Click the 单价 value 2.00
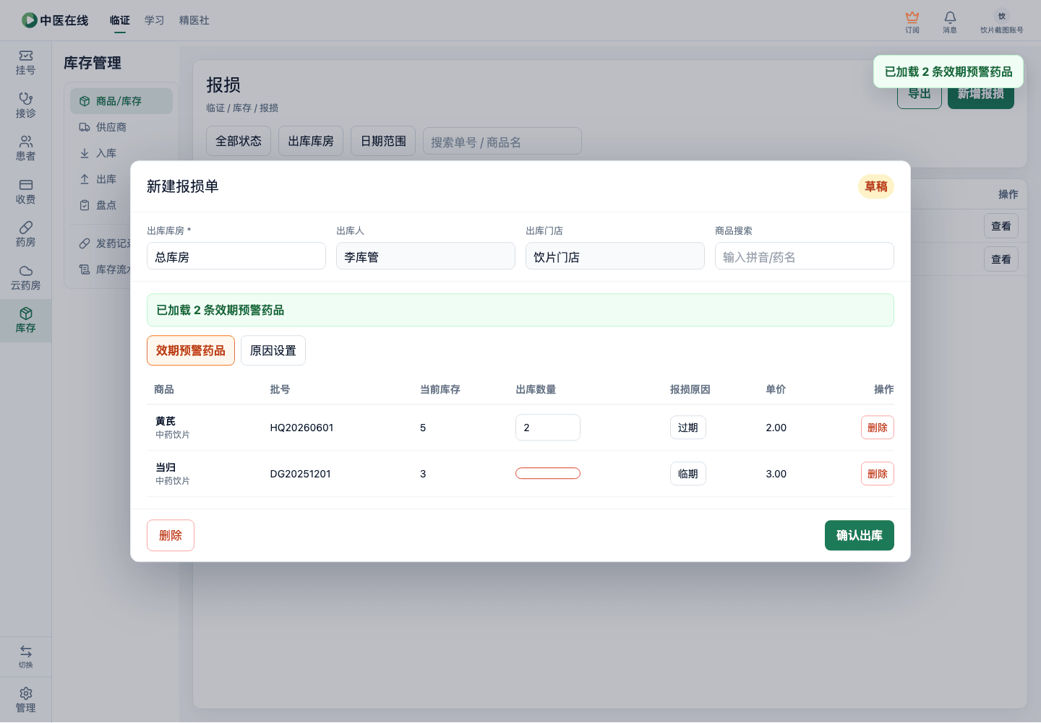This screenshot has height=723, width=1041. point(776,428)
